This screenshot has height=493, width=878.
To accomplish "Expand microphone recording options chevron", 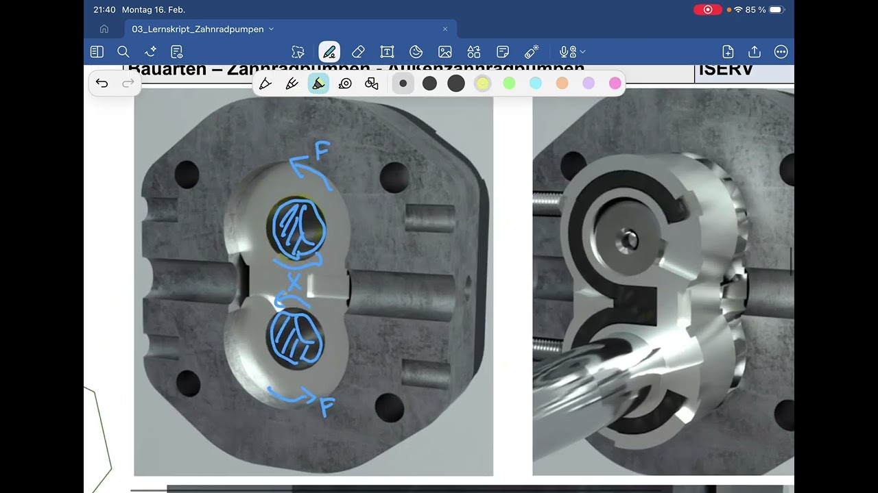I will (x=582, y=52).
